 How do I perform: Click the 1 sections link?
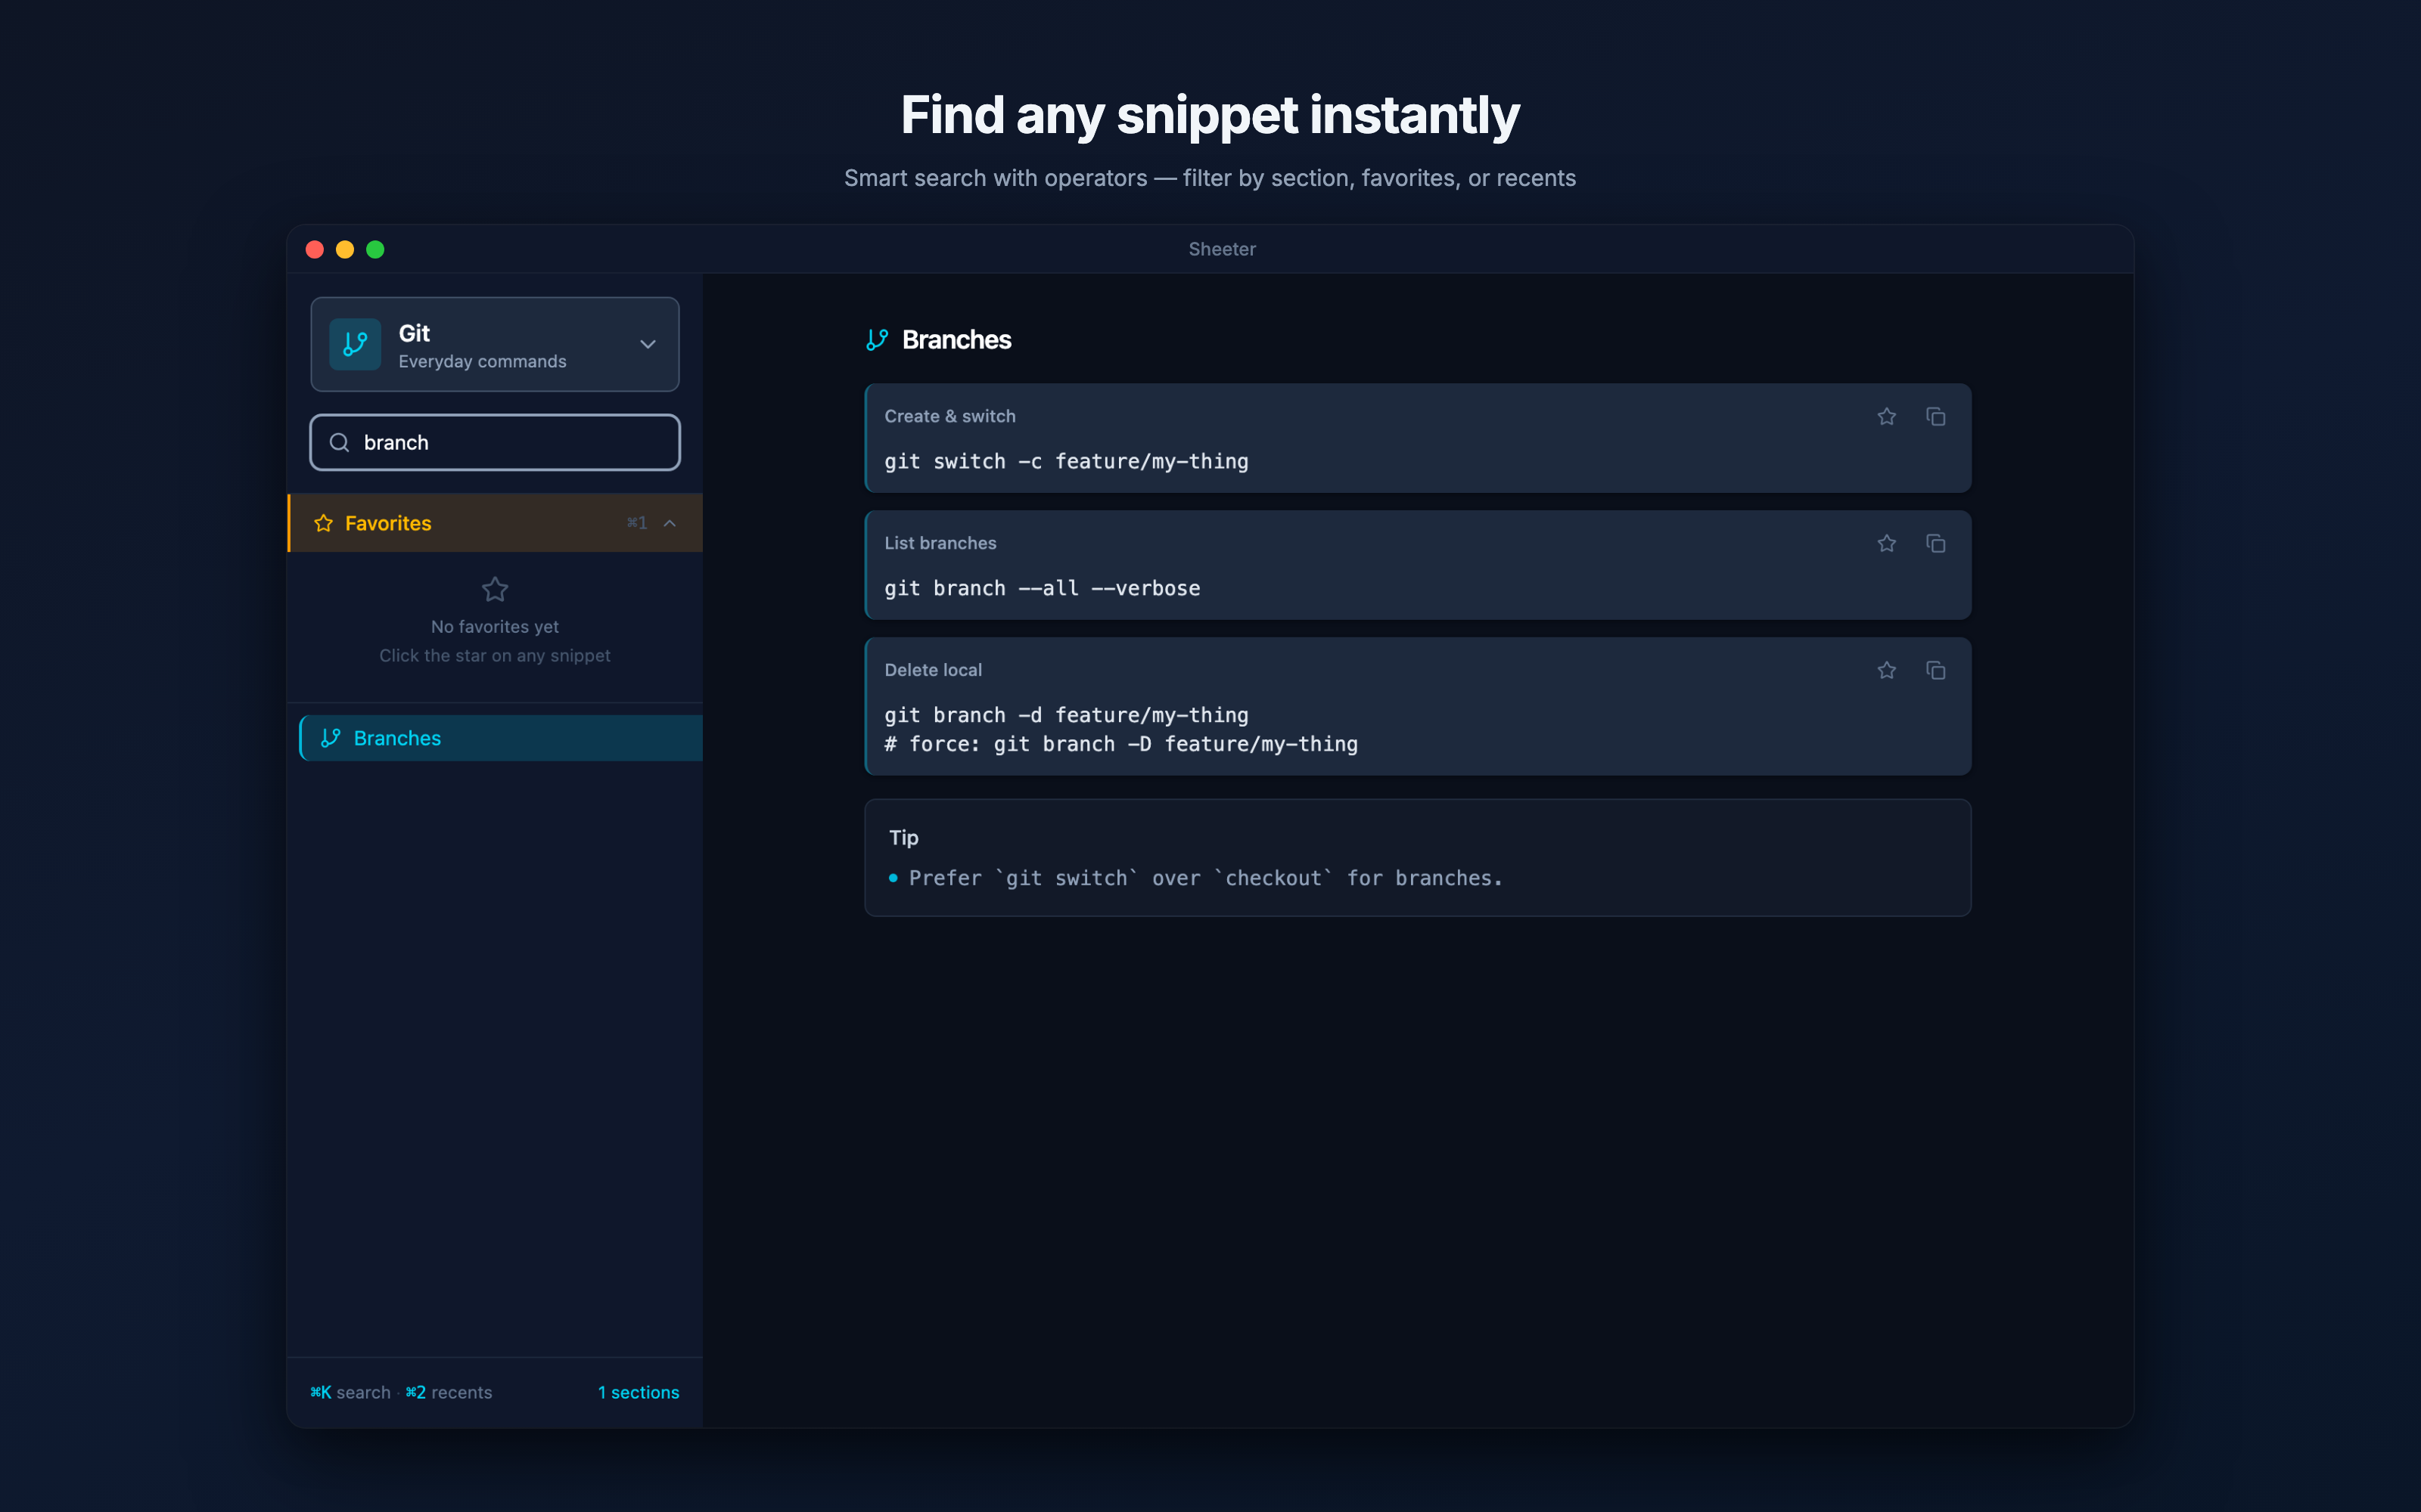pos(639,1392)
